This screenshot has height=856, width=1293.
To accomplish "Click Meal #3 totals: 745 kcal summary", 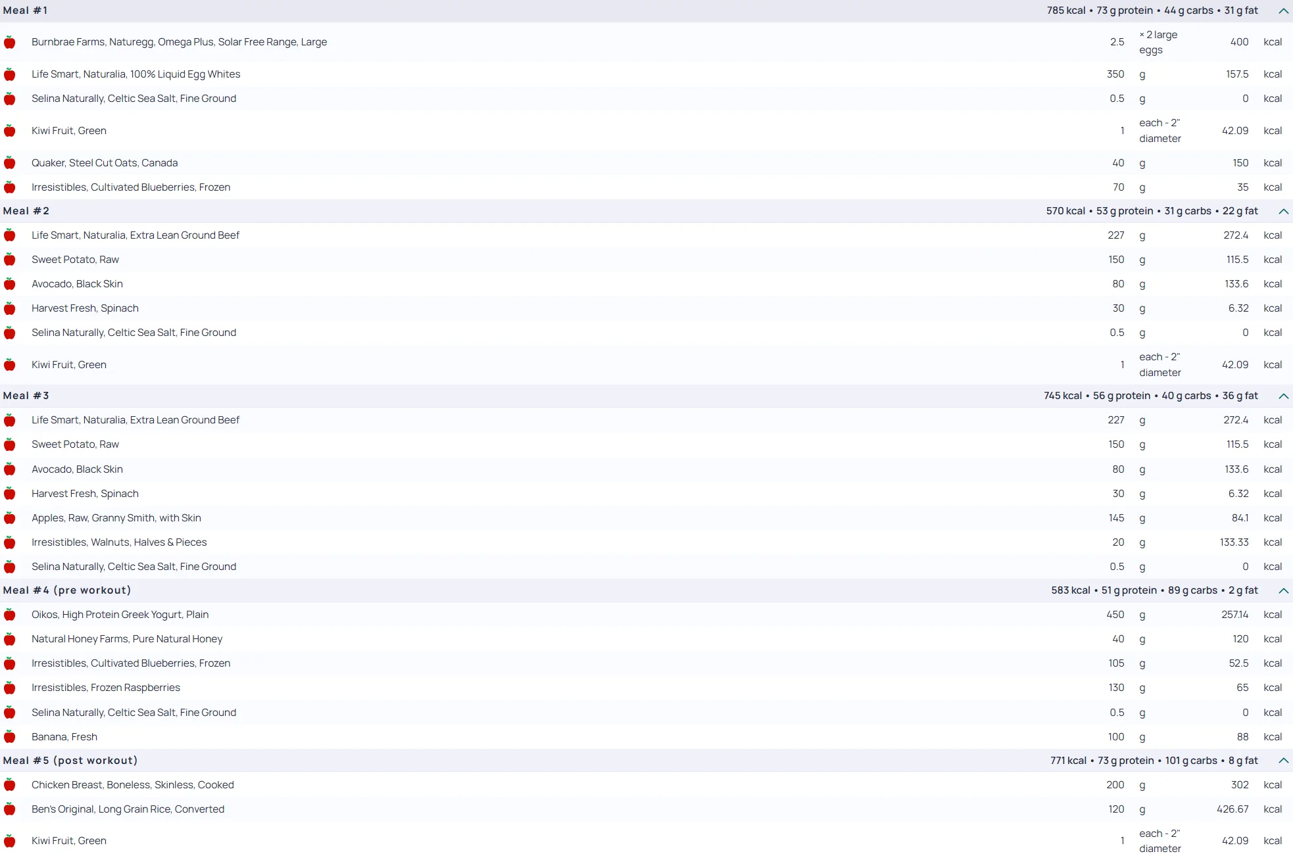I will click(x=1150, y=396).
